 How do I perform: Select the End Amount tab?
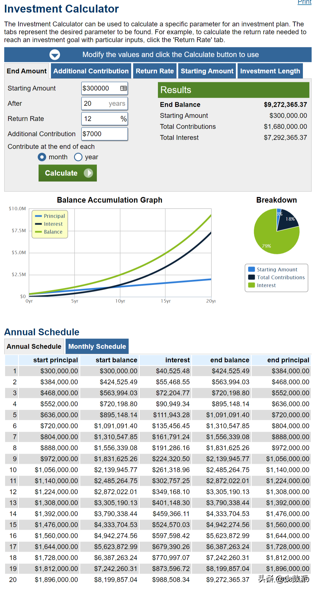tap(27, 71)
